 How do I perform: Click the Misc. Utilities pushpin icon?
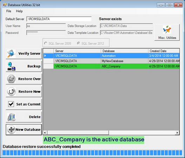coord(167,30)
